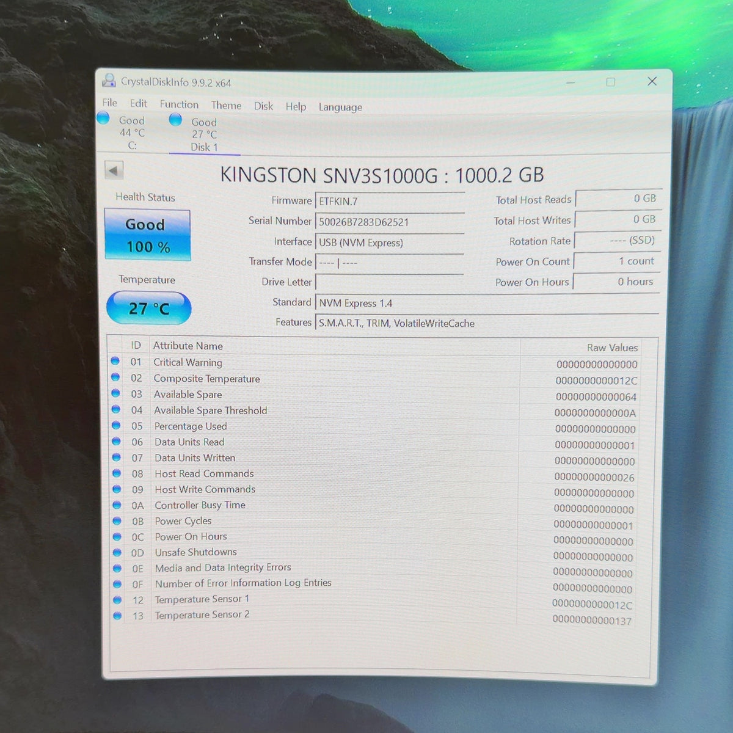Viewport: 733px width, 733px height.
Task: Click the Firmware field ETFKIN.7
Action: (390, 201)
